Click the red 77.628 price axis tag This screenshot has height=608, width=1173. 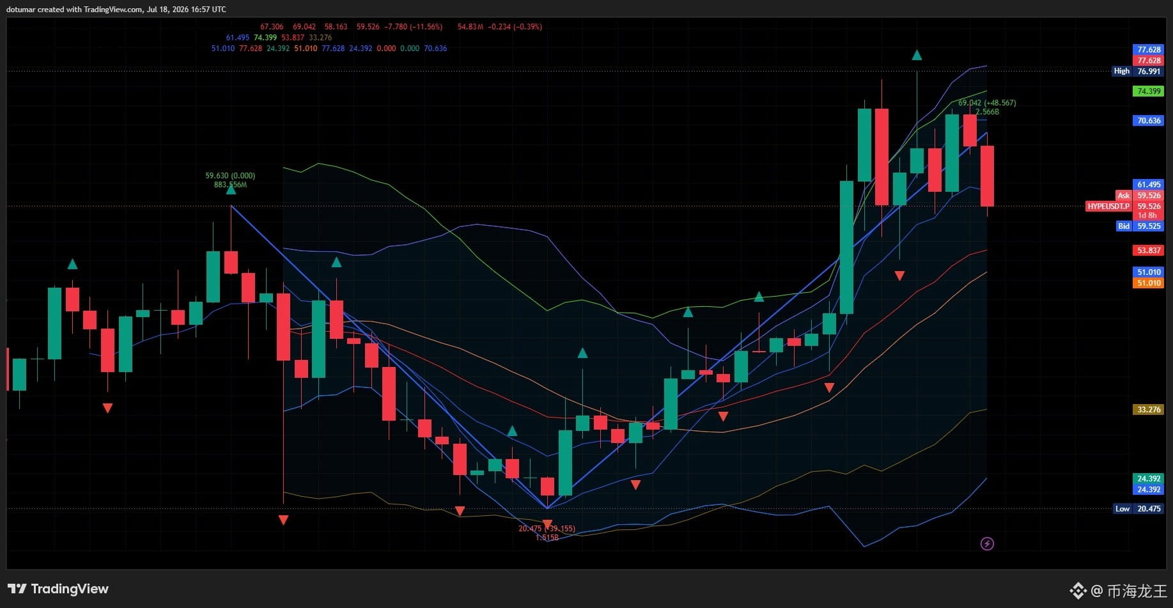tap(1149, 61)
